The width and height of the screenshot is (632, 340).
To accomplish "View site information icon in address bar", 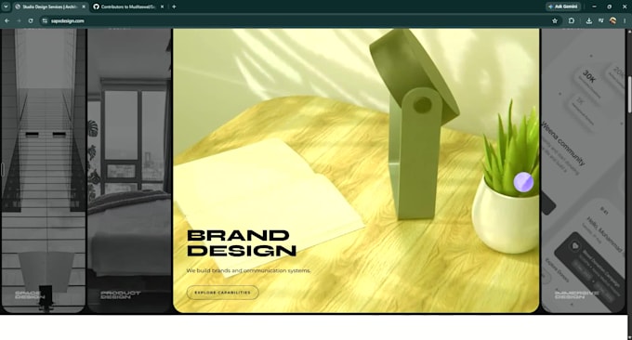I will point(45,21).
